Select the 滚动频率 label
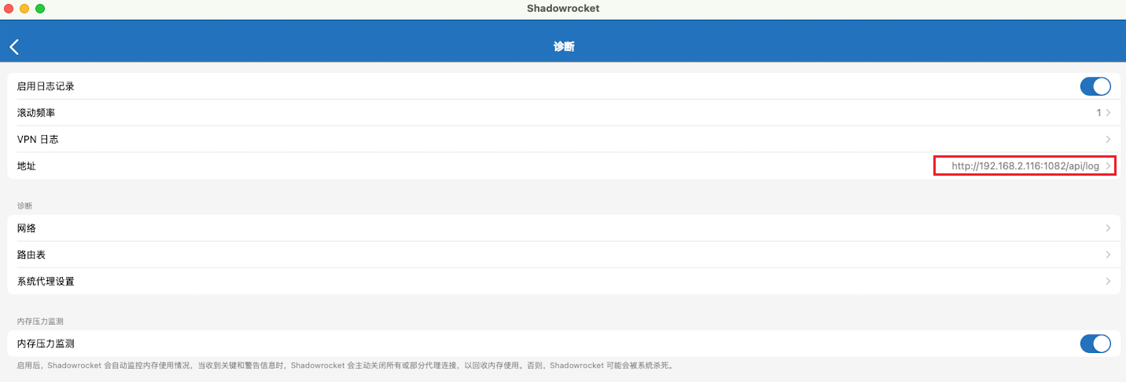The height and width of the screenshot is (382, 1126). [x=36, y=113]
